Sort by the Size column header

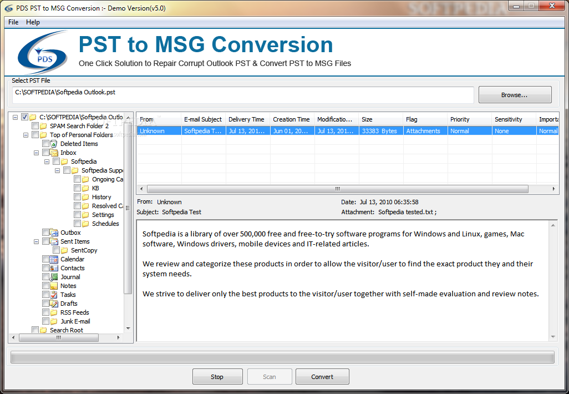click(x=380, y=119)
